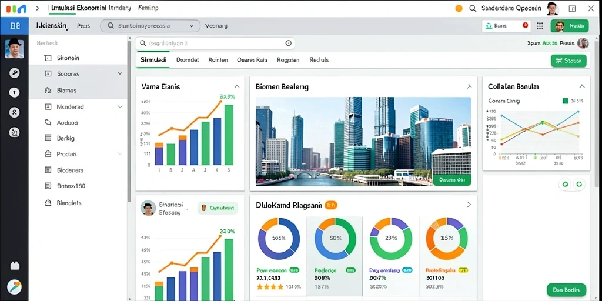Click the orange badge beside DuleKamd Rlagsani
This screenshot has height=301, width=602.
click(331, 205)
